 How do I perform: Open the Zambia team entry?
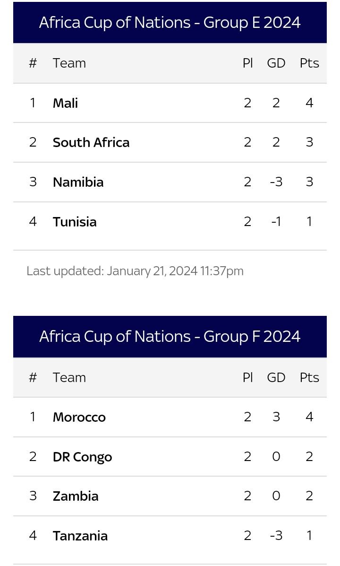click(x=76, y=496)
